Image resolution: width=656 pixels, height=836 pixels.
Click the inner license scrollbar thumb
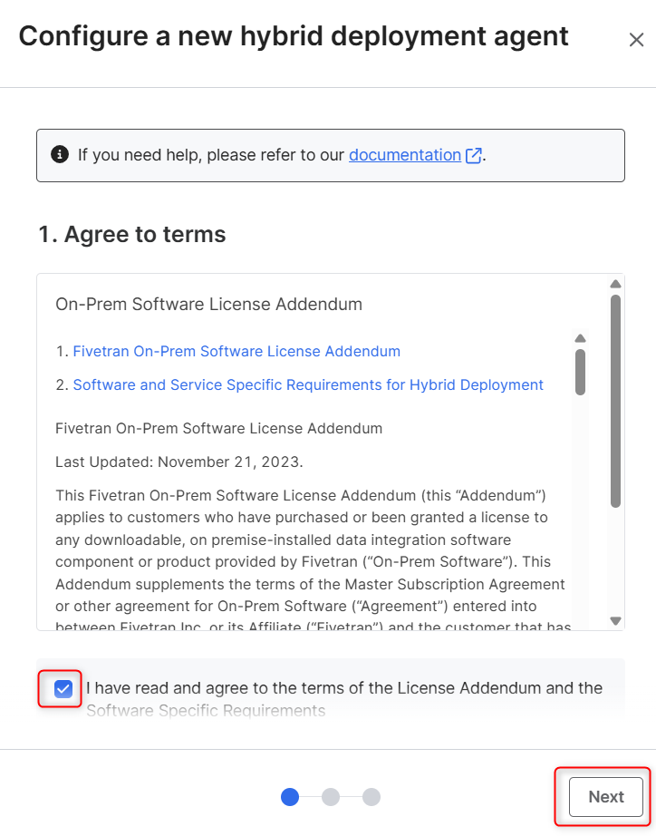580,372
